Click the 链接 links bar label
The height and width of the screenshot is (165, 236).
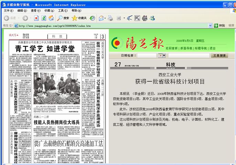coord(231,25)
